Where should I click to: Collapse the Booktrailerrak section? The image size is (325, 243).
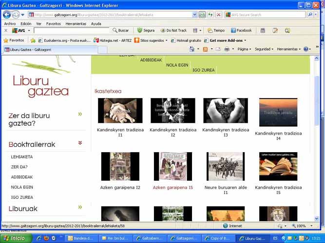point(80,143)
